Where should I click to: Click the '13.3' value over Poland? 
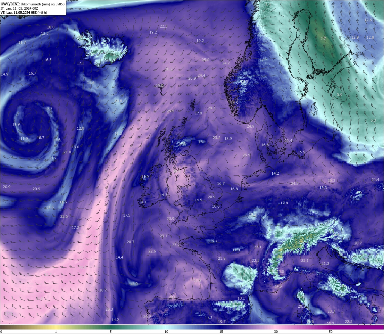pos(323,188)
